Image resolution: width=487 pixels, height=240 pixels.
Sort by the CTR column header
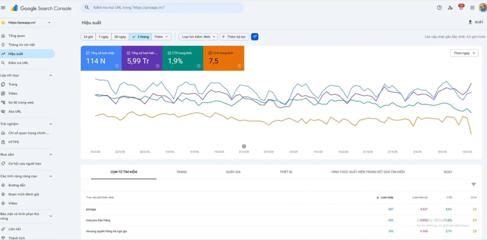[449, 197]
